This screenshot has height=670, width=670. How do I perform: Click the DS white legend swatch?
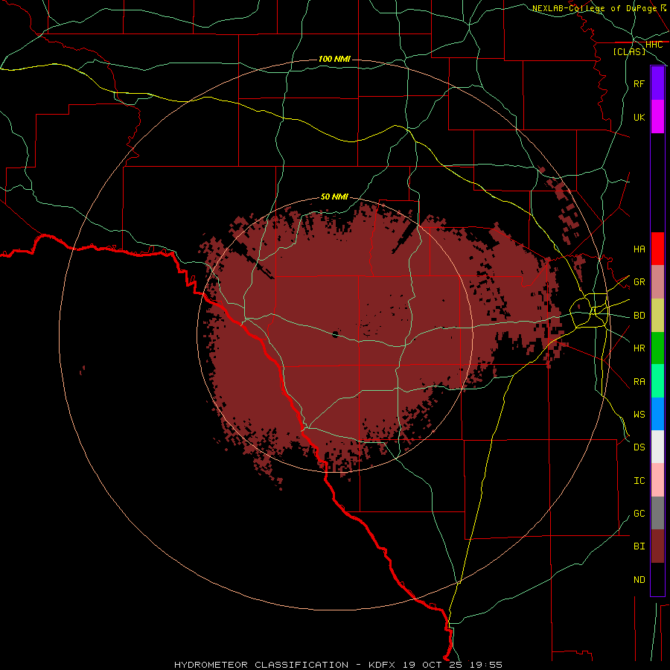657,447
